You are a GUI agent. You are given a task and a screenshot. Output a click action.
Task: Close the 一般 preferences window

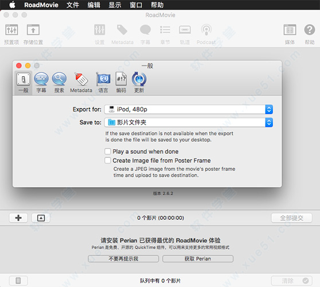[19, 65]
